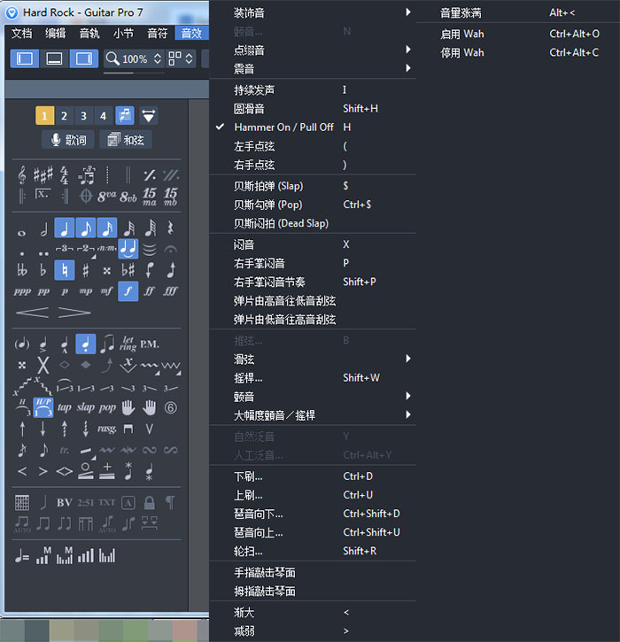This screenshot has height=642, width=620.
Task: Toggle the natural accidental
Action: click(x=65, y=270)
